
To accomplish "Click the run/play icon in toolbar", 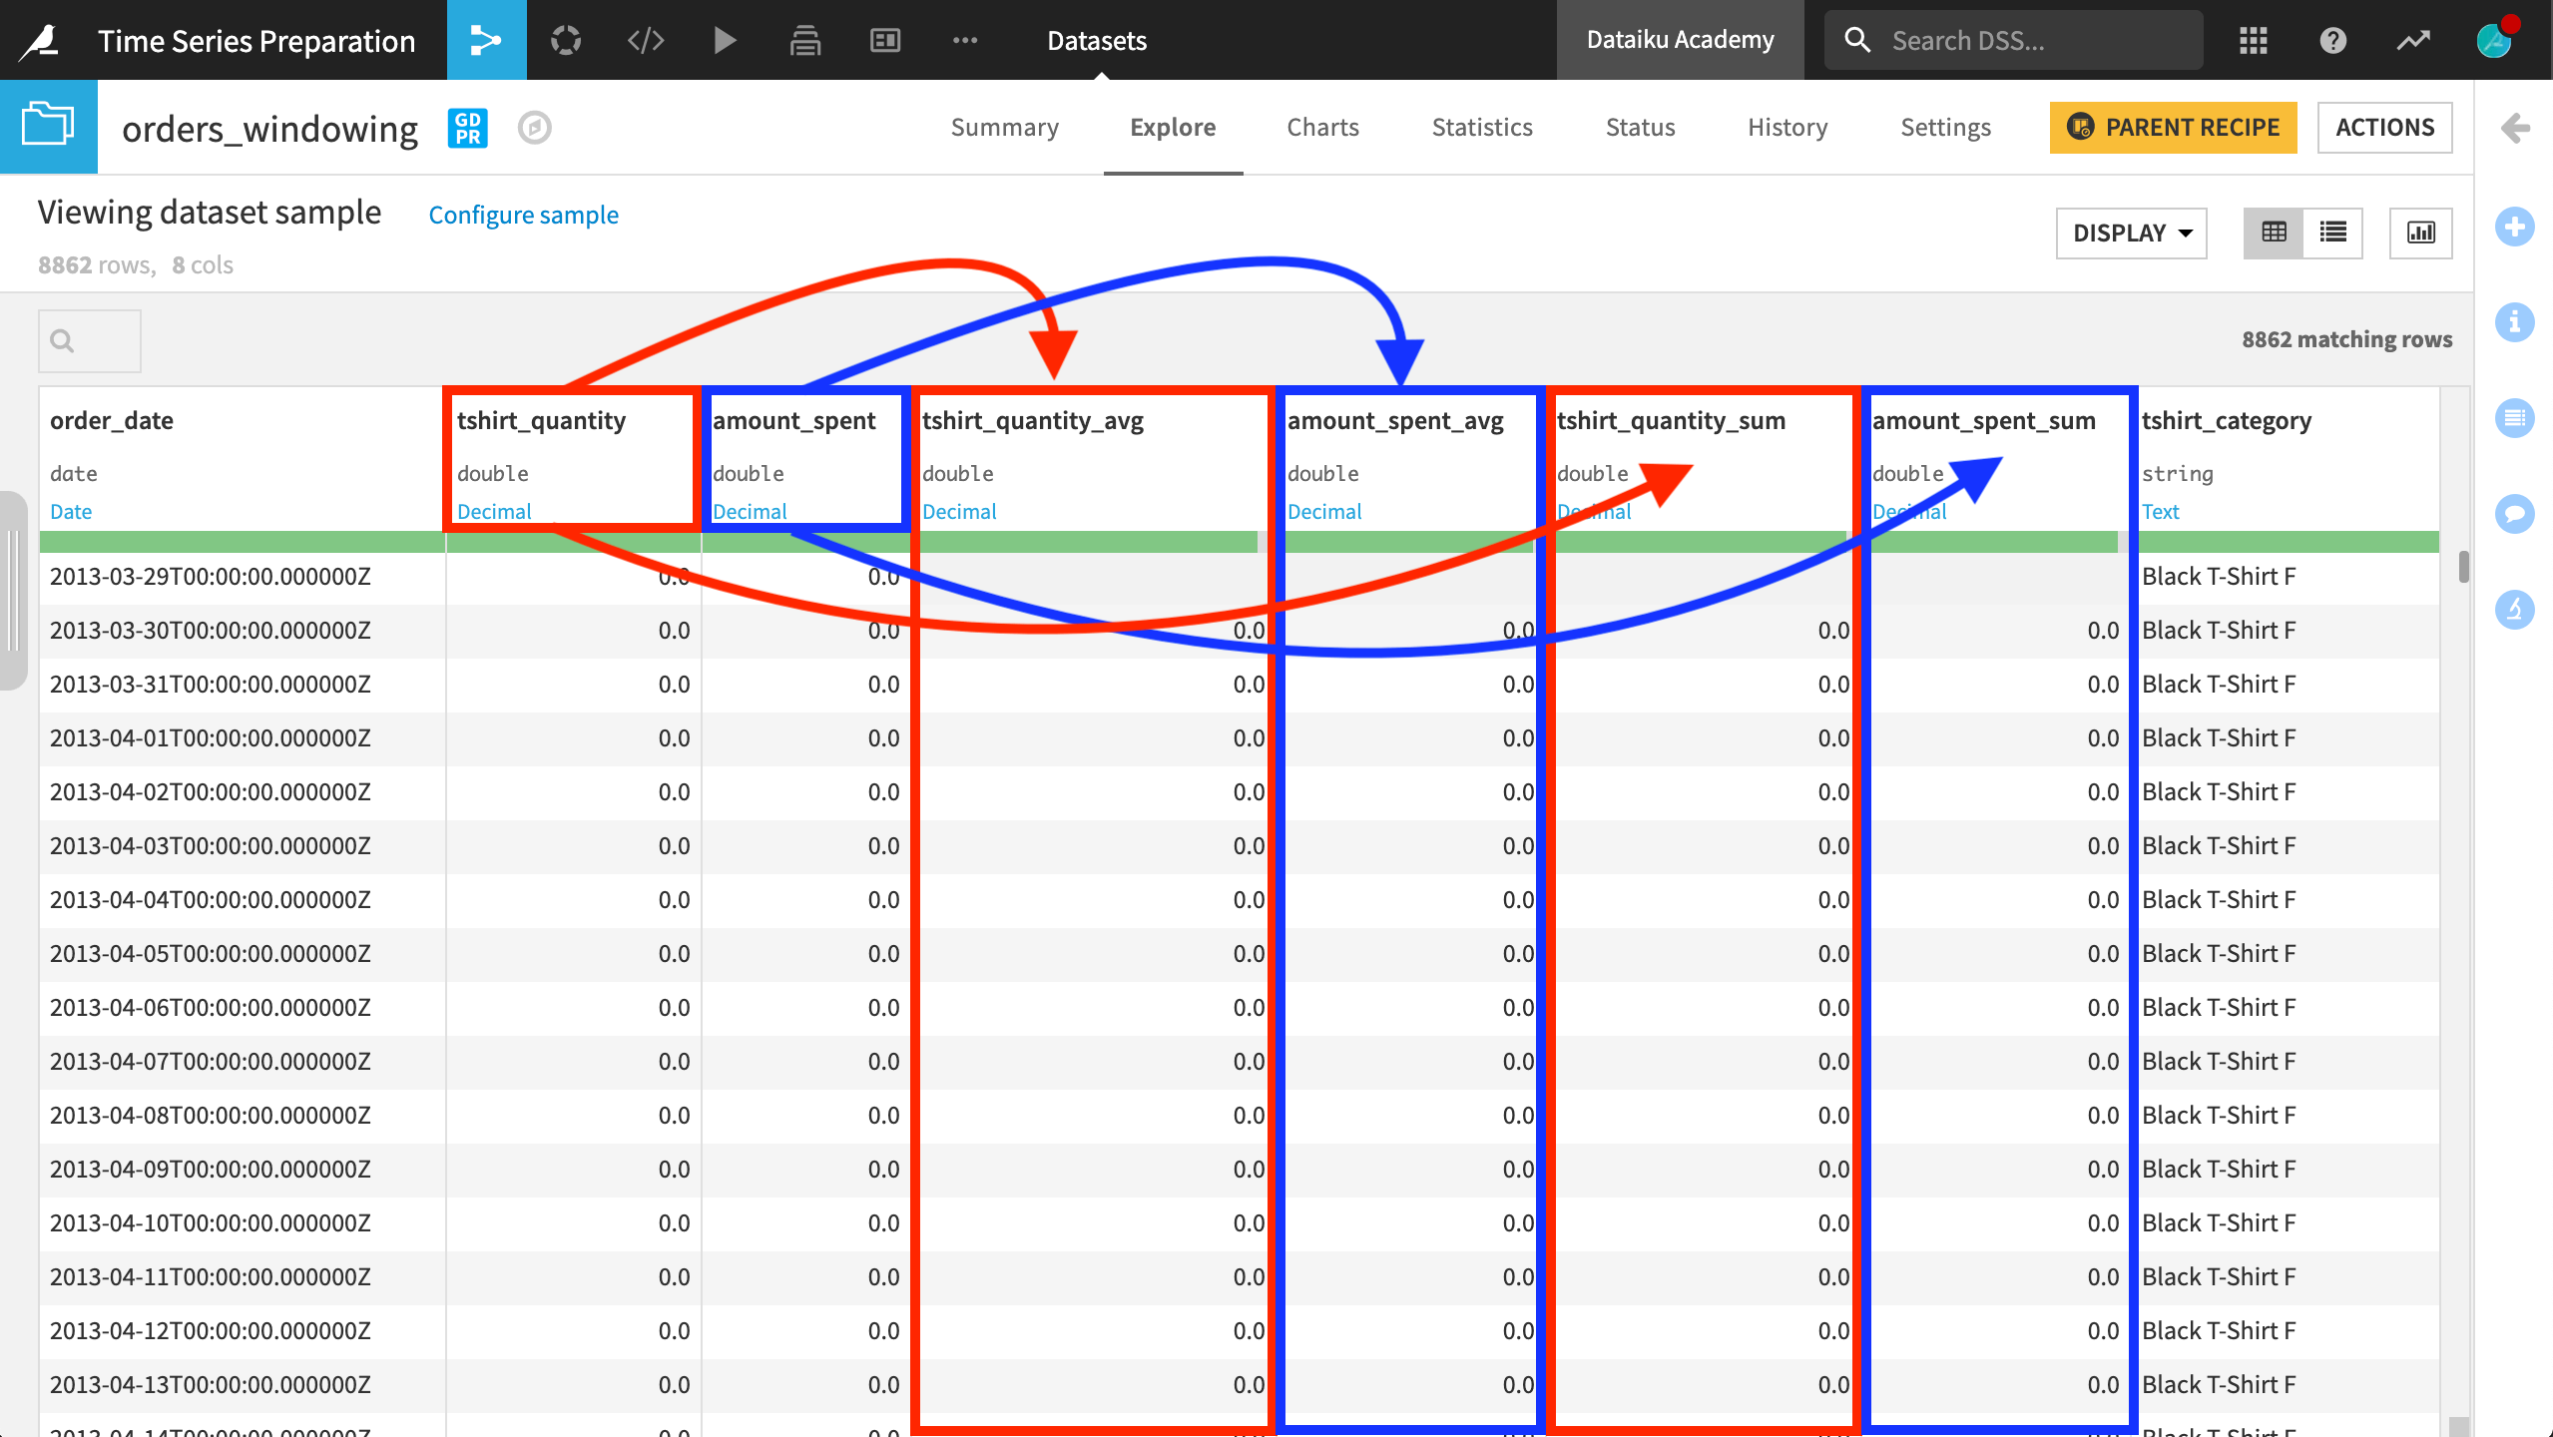I will 725,39.
